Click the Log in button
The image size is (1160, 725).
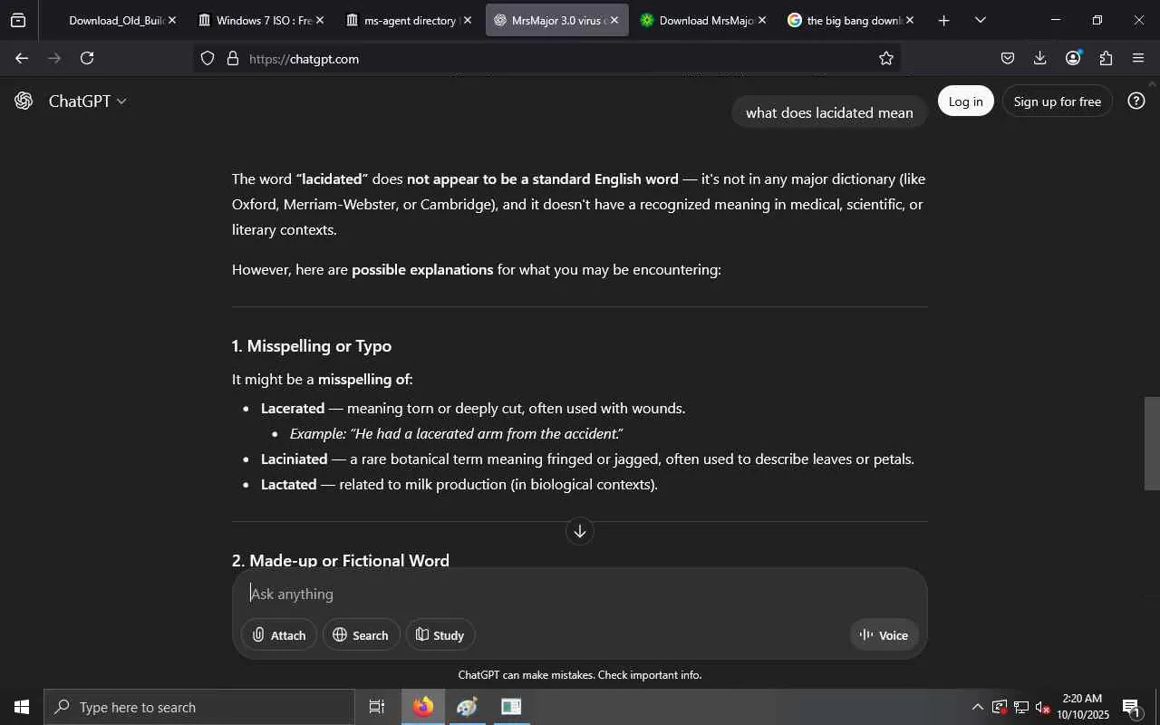click(x=966, y=101)
